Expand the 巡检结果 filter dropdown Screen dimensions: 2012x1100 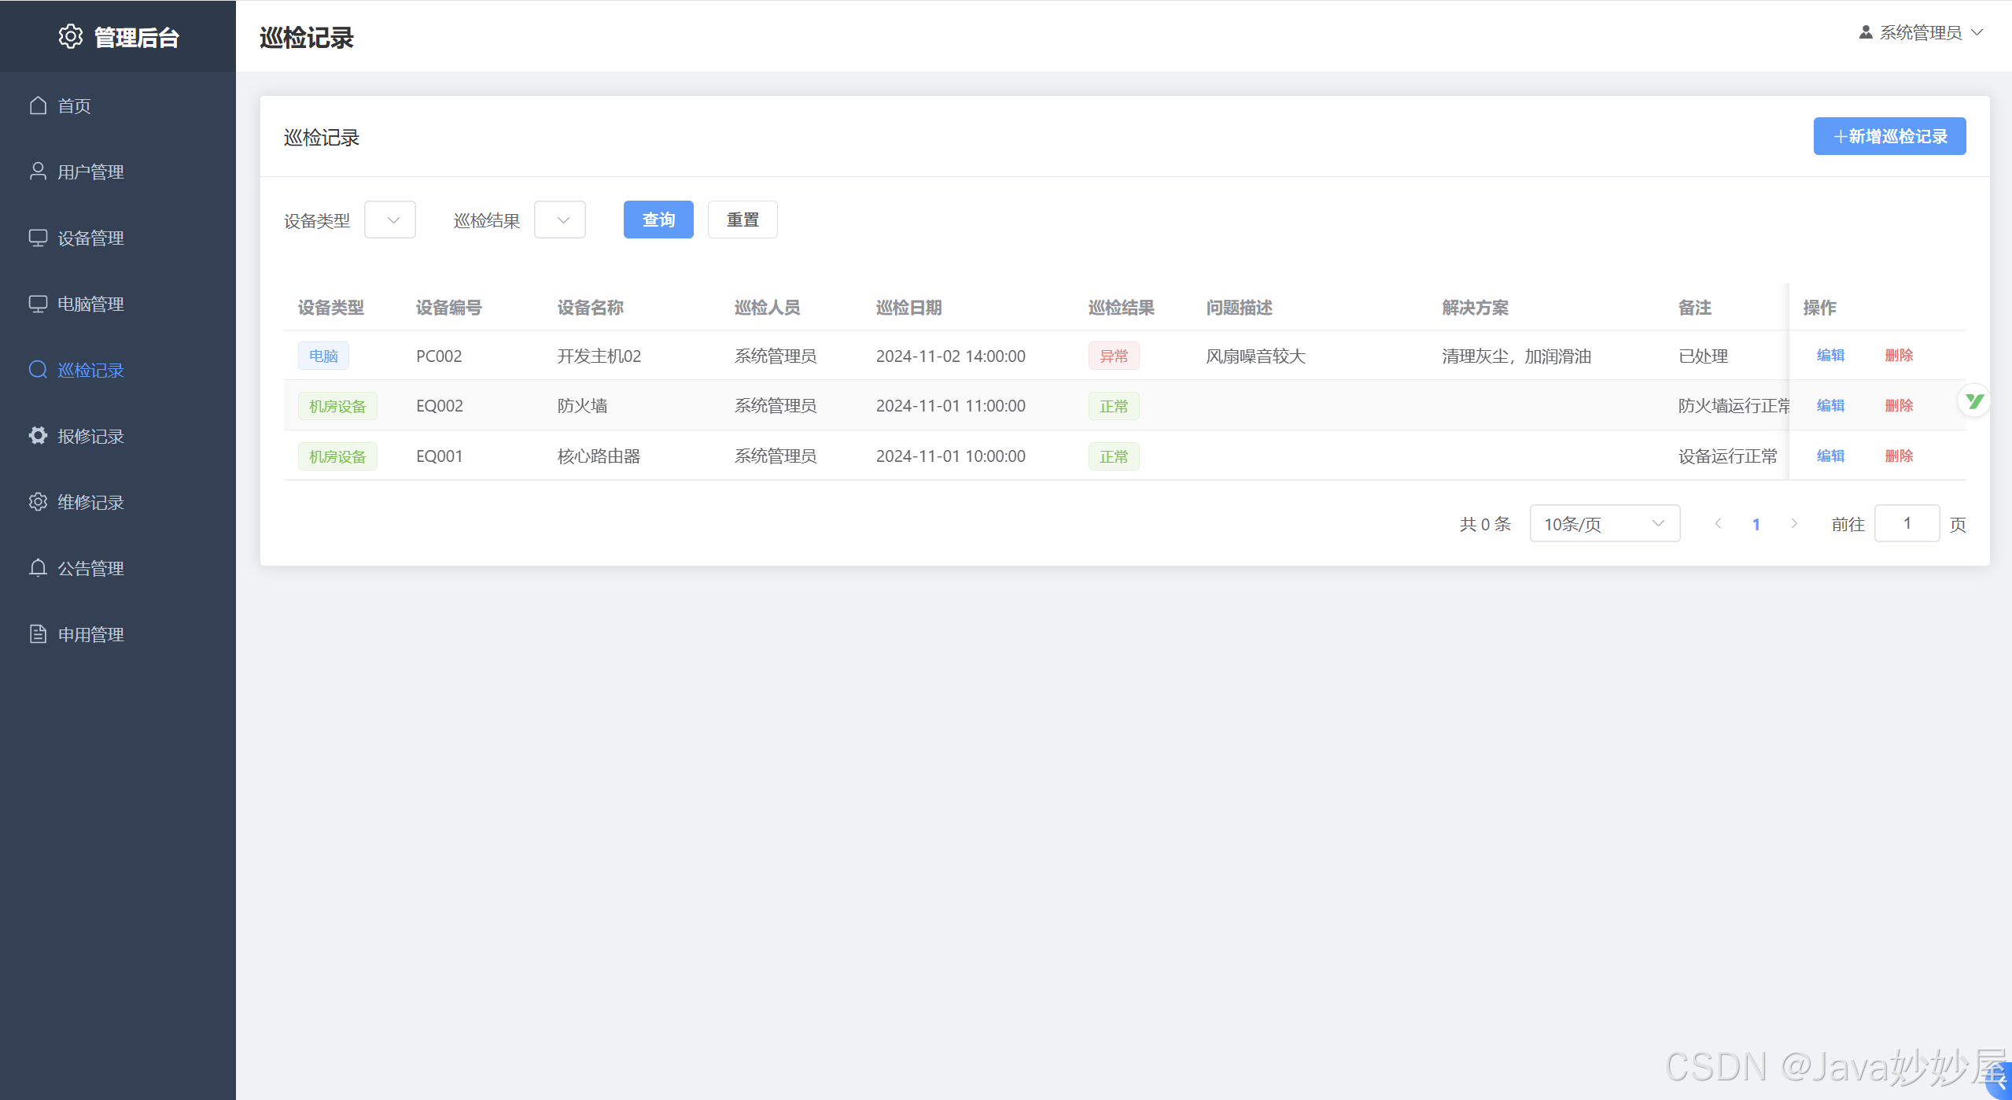(x=560, y=220)
